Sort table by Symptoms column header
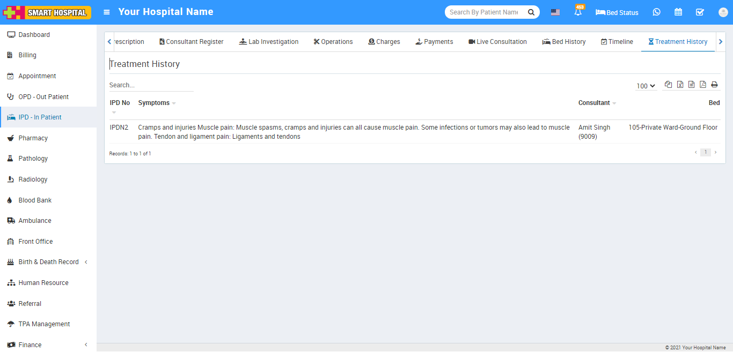Image resolution: width=733 pixels, height=352 pixels. (x=154, y=103)
